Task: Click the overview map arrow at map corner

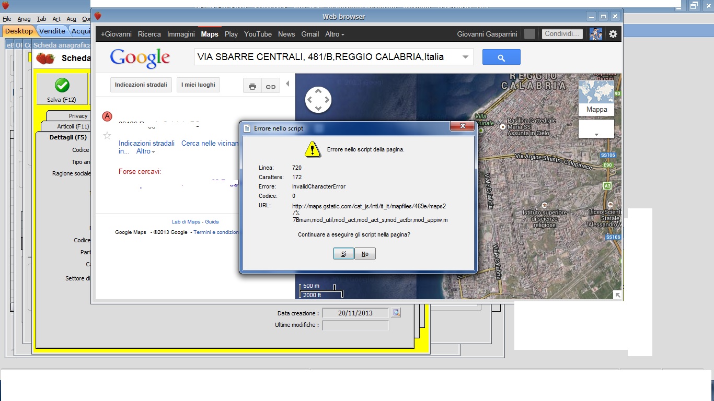Action: pyautogui.click(x=617, y=295)
